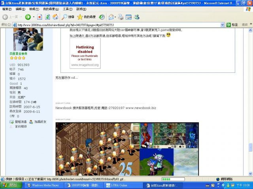Viewport: 253px width, 189px height.
Task: Click the status bar page icon at left
Action: pos(2,179)
